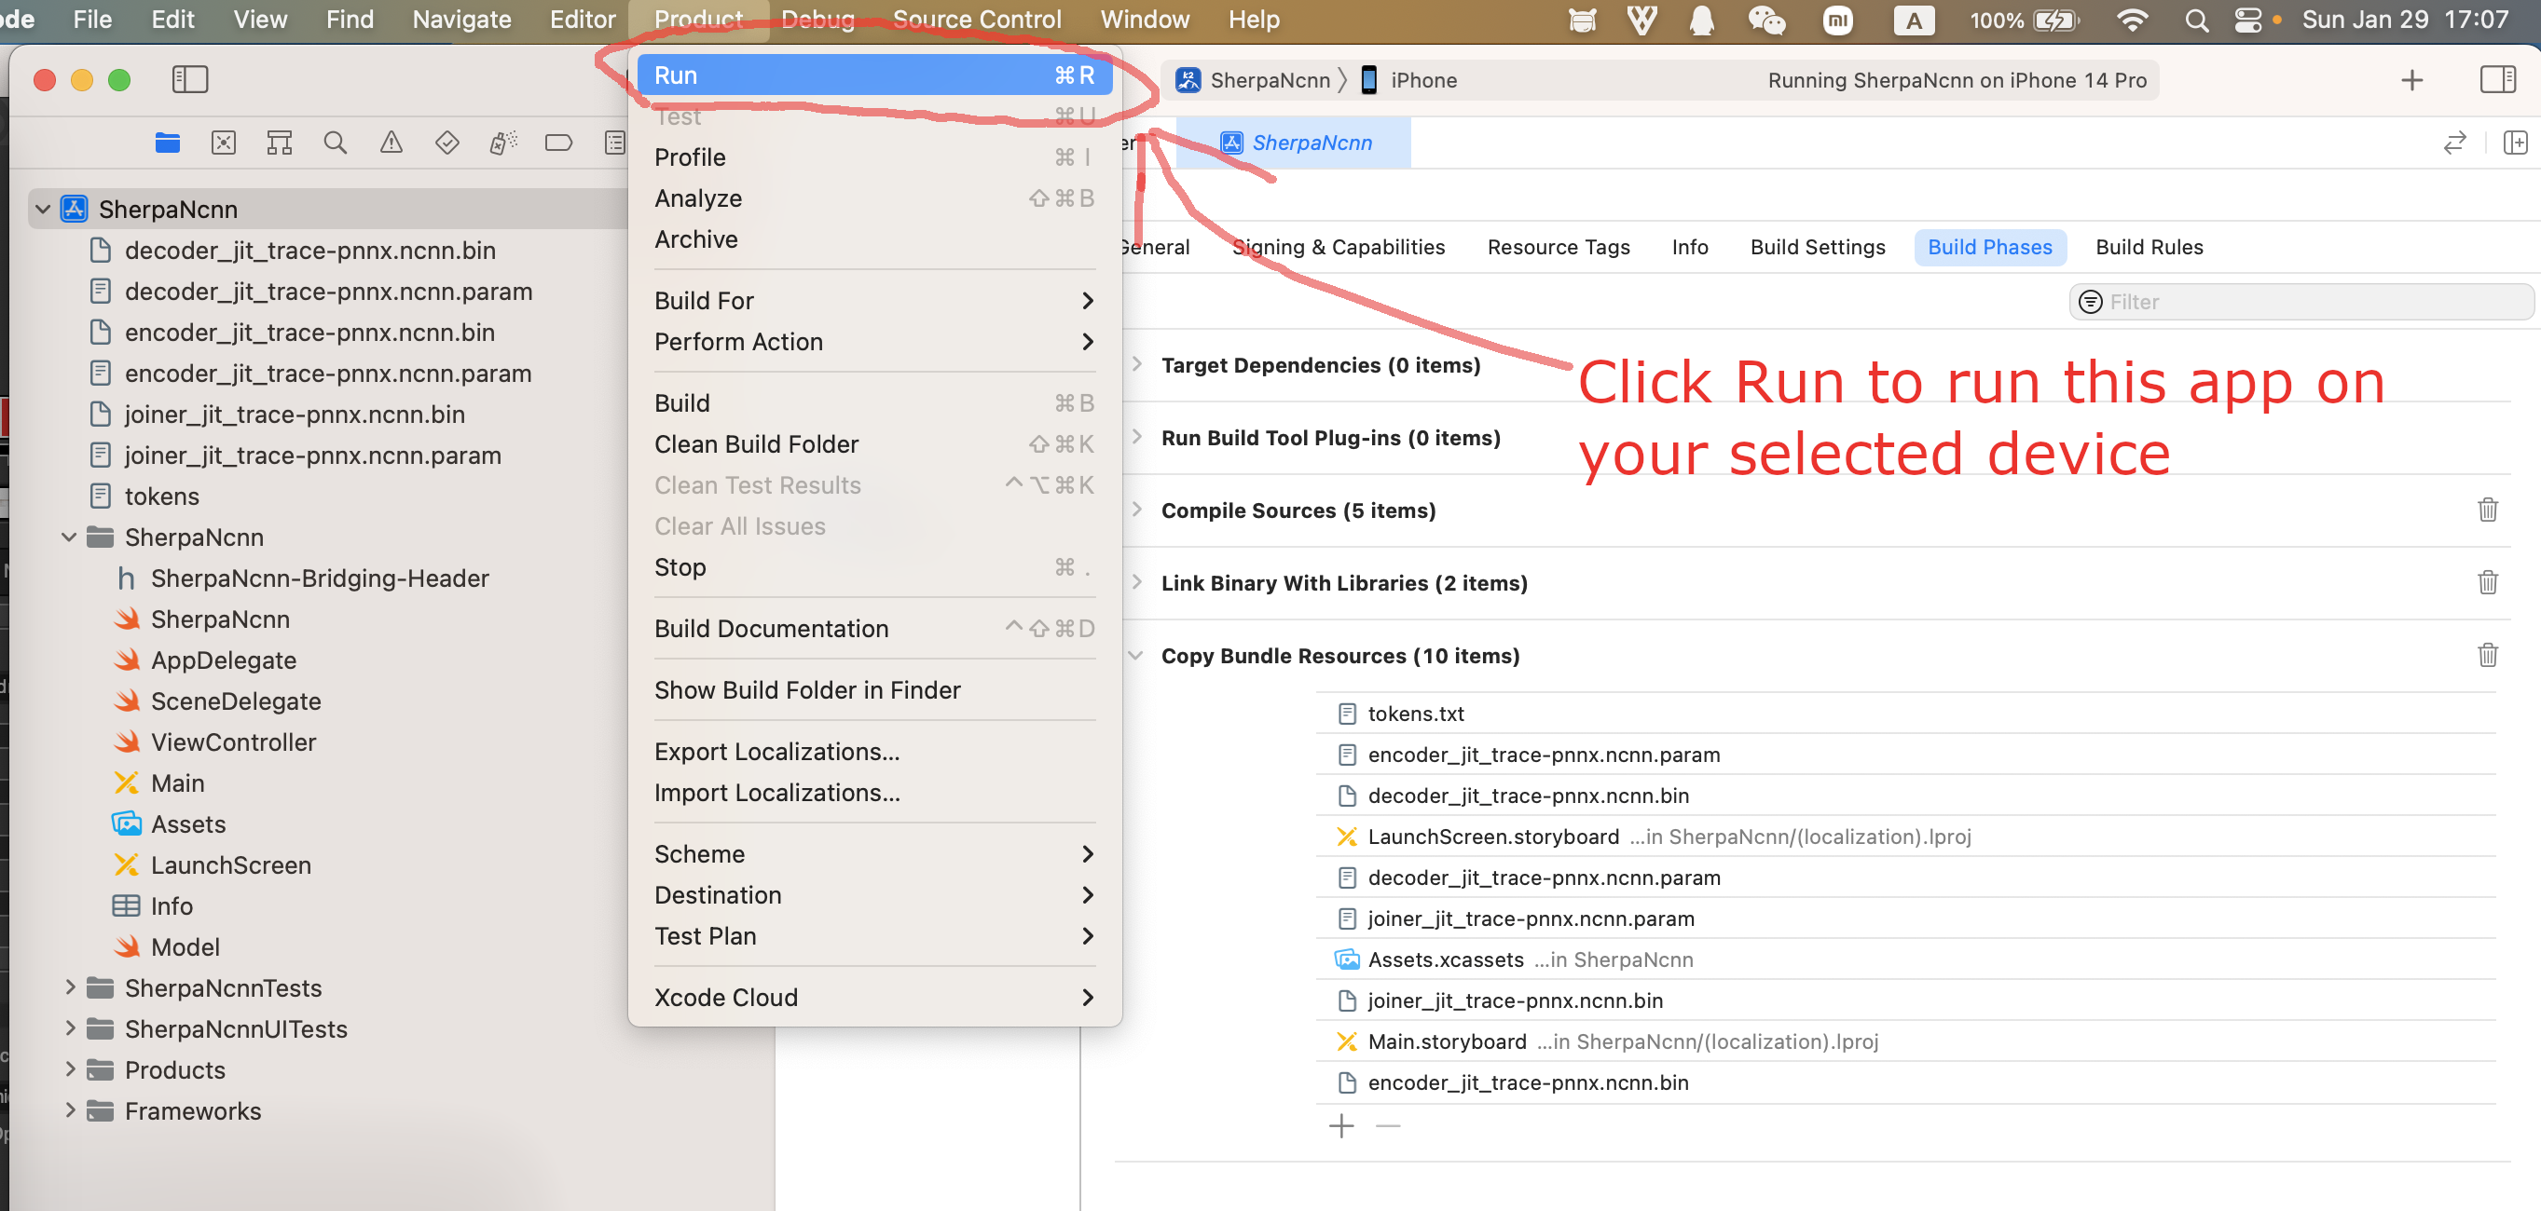Expand the Products folder
This screenshot has width=2541, height=1211.
tap(69, 1069)
